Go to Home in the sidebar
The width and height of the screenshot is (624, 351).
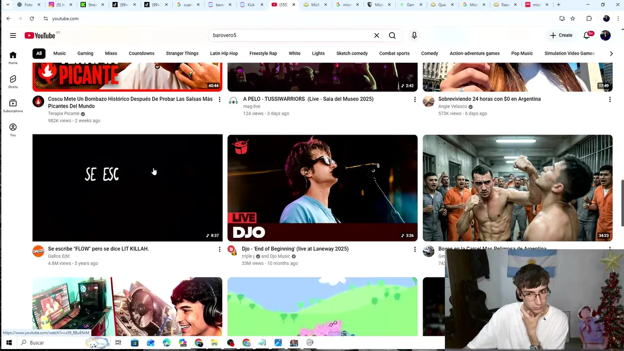pos(13,58)
